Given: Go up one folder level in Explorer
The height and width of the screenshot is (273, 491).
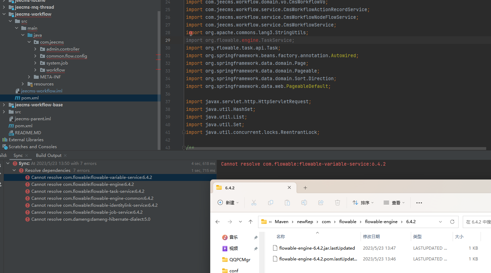Looking at the screenshot, I should 250,222.
